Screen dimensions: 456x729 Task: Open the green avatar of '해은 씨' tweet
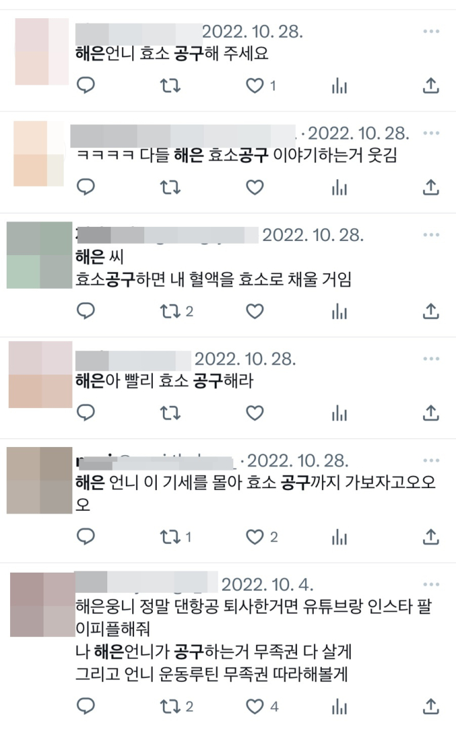coord(40,255)
